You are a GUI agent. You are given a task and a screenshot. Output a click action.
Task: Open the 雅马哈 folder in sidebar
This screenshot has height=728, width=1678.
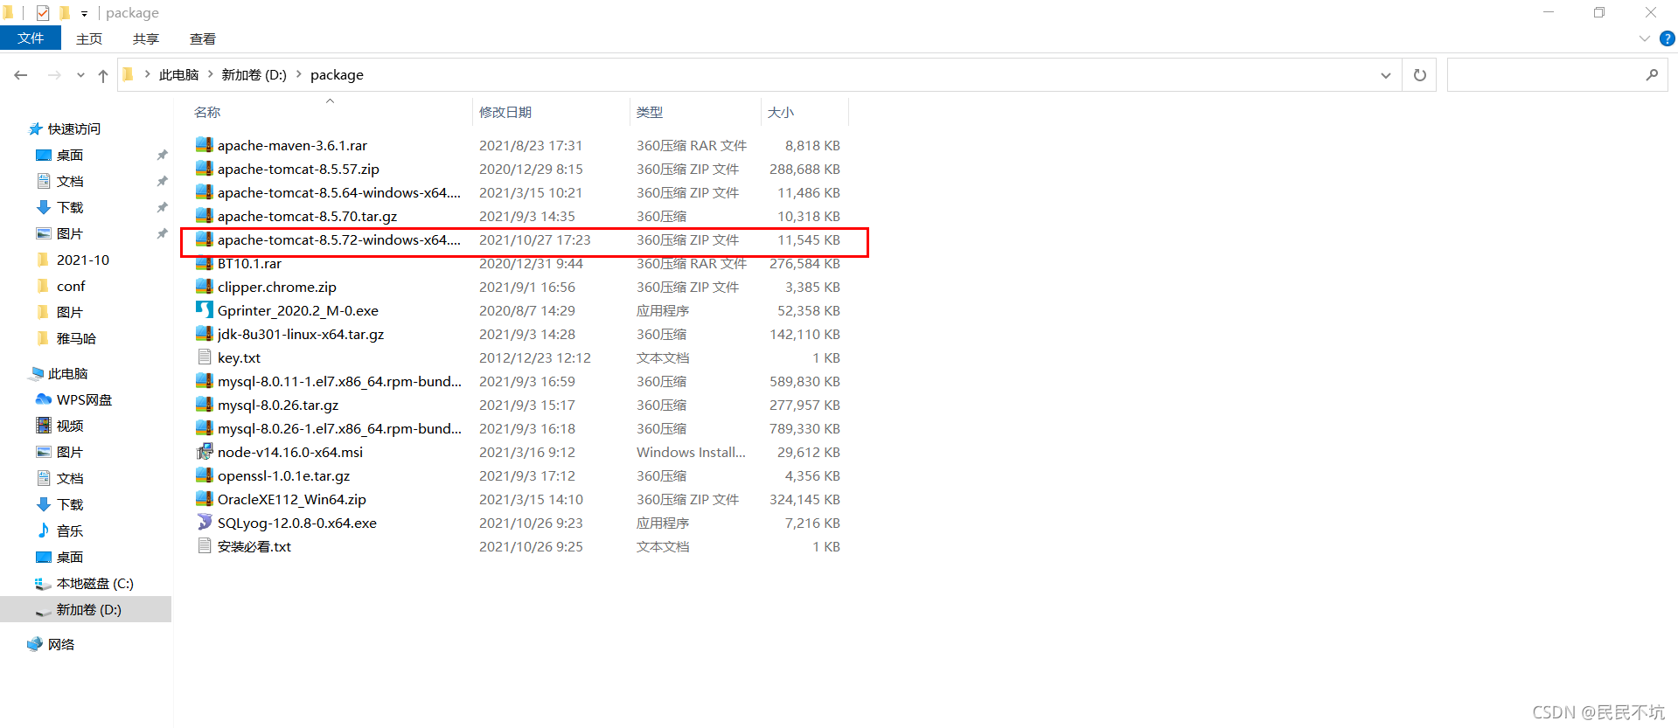[66, 338]
